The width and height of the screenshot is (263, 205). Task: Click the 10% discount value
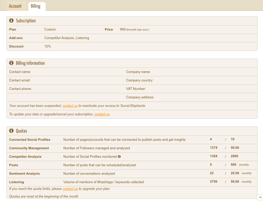tap(48, 46)
